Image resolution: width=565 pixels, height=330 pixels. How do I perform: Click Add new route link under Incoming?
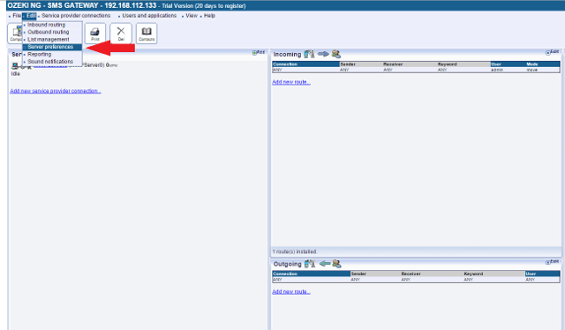[291, 82]
